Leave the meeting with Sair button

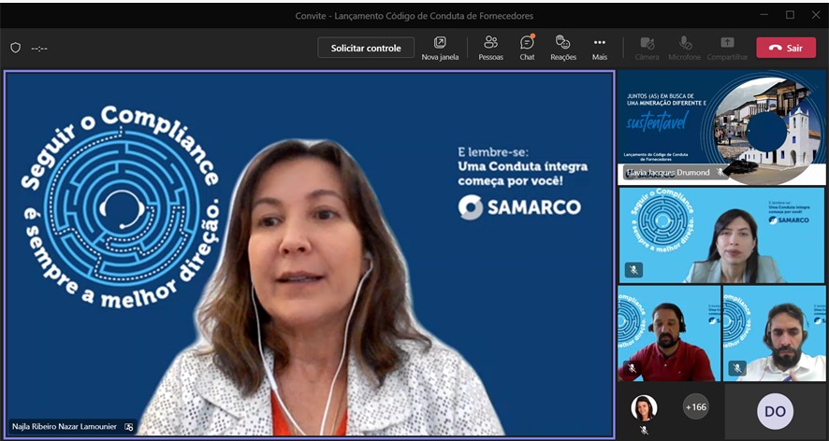pos(786,48)
